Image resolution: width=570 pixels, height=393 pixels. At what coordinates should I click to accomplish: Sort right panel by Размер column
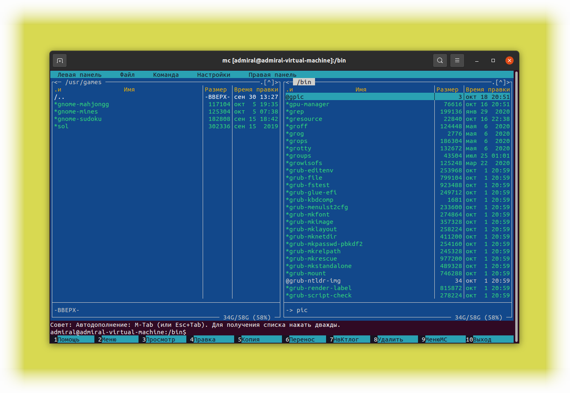click(x=447, y=89)
